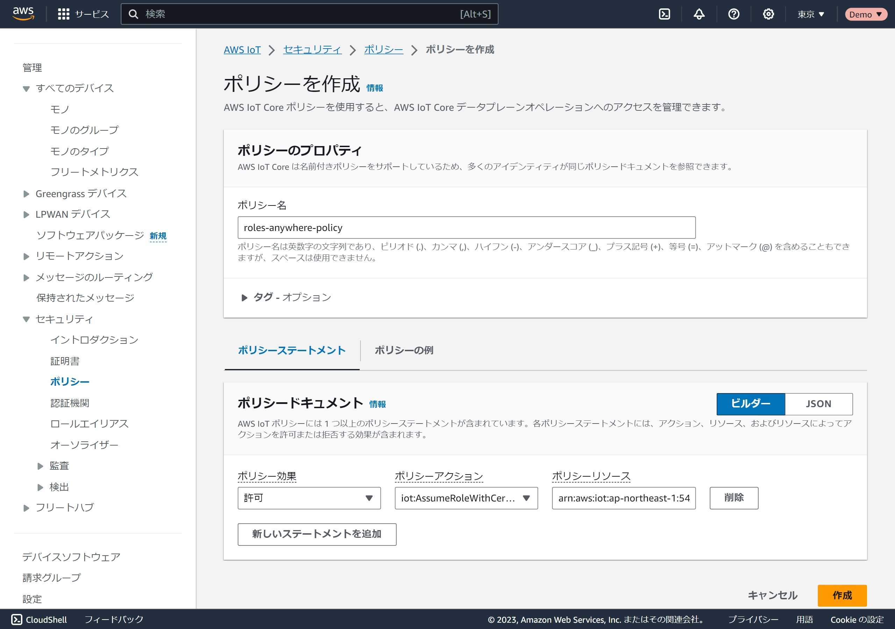Open the notifications bell icon
This screenshot has height=629, width=895.
(699, 14)
